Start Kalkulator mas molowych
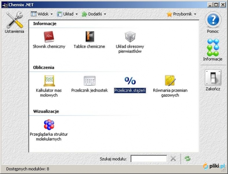Viewport: 228px width, 174px height. pyautogui.click(x=49, y=86)
